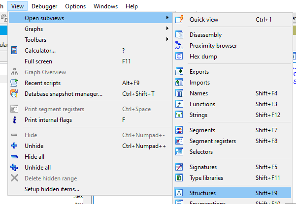
Task: Click the Type libraries icon
Action: coord(179,178)
